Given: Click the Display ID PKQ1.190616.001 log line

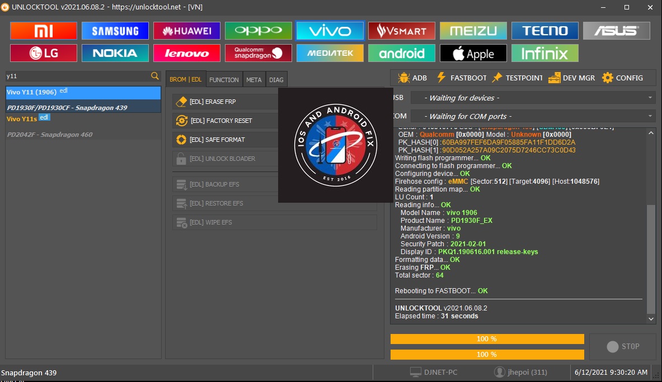Looking at the screenshot, I should click(x=469, y=252).
